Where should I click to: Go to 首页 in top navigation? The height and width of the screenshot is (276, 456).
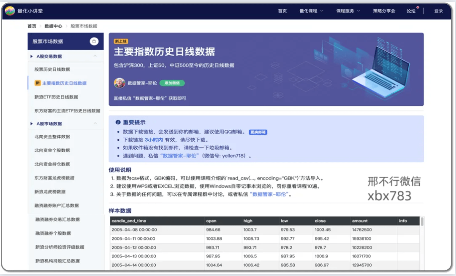pos(282,11)
